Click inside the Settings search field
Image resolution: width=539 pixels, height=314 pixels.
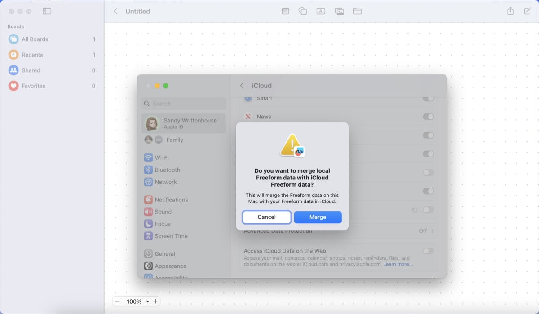(183, 104)
